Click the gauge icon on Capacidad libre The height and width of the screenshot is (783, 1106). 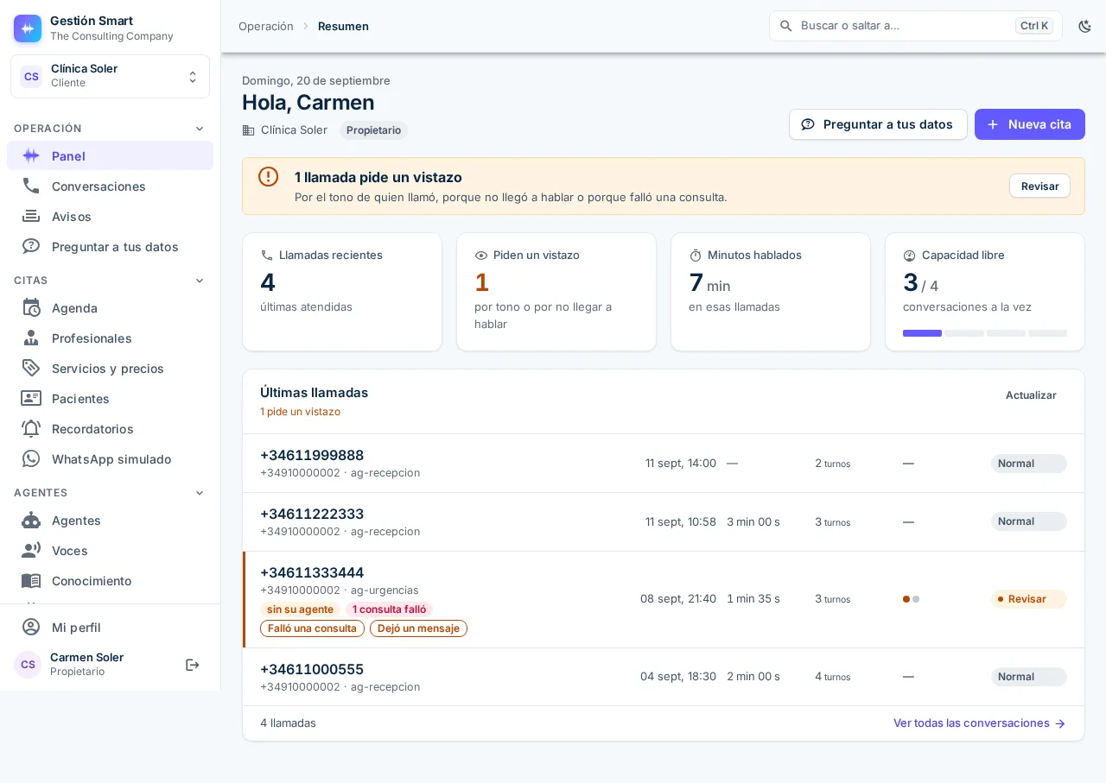(910, 256)
